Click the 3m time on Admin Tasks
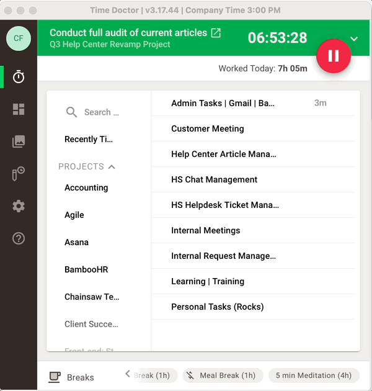372x391 pixels. pos(321,103)
